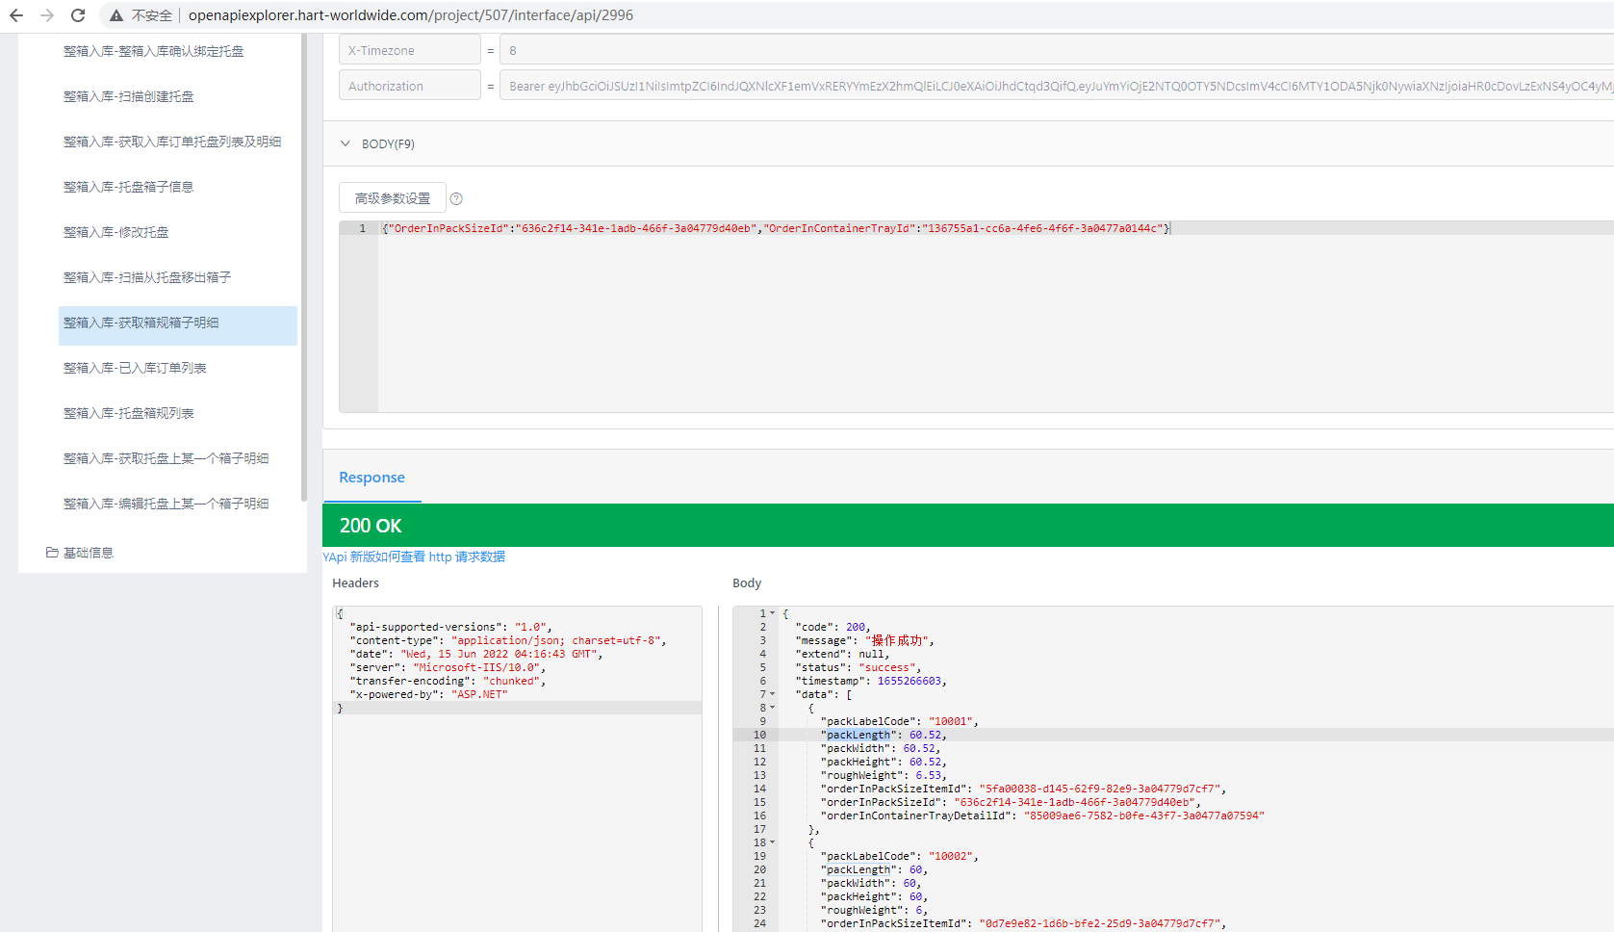Click the help question mark beside 高级参数设置
Viewport: 1614px width, 932px height.
click(x=456, y=198)
